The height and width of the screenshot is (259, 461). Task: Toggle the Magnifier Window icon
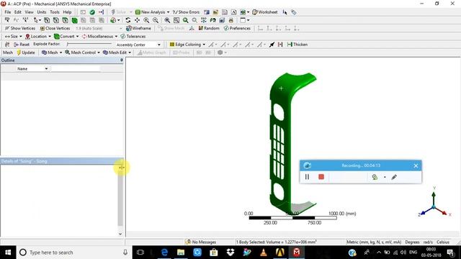[x=176, y=20]
